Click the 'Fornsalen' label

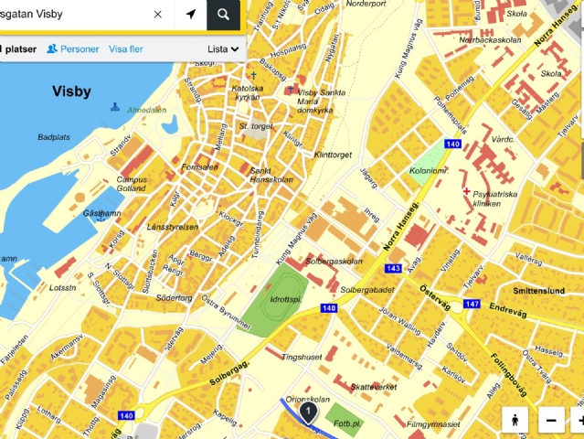[x=199, y=167]
